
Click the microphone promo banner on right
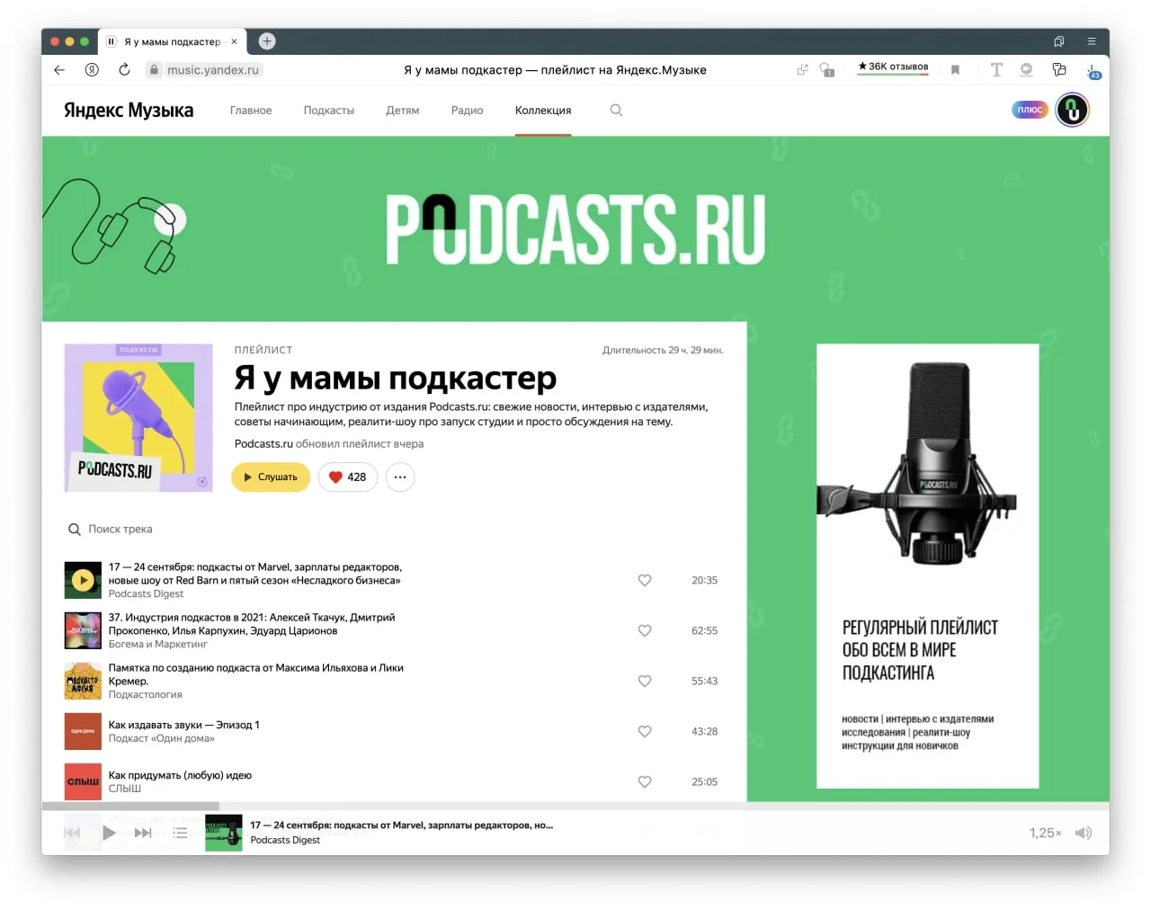pyautogui.click(x=927, y=567)
